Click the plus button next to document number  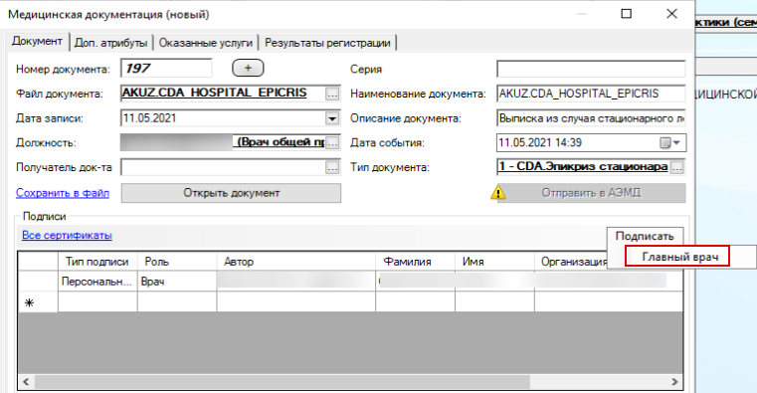click(x=248, y=68)
